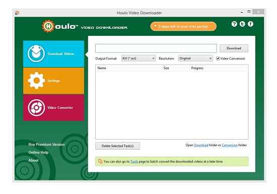Maximize the Houlo Video Downloader window
Viewport: 277px width, 194px height.
(249, 12)
